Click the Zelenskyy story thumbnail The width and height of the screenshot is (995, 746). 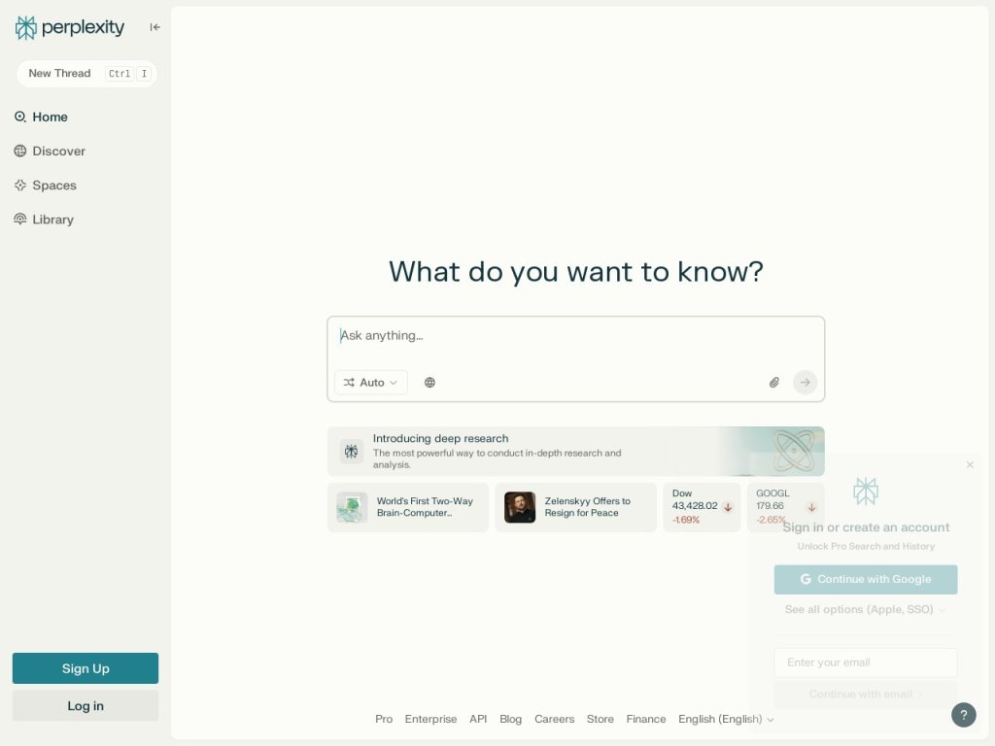pos(520,507)
